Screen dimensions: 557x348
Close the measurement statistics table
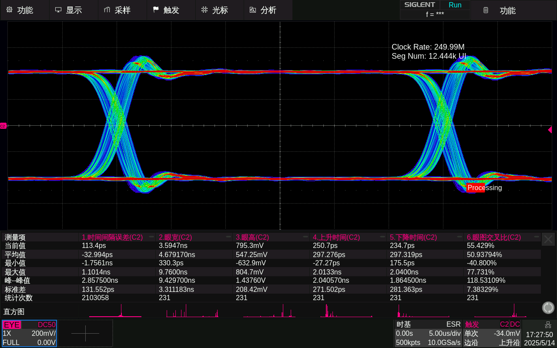point(548,239)
